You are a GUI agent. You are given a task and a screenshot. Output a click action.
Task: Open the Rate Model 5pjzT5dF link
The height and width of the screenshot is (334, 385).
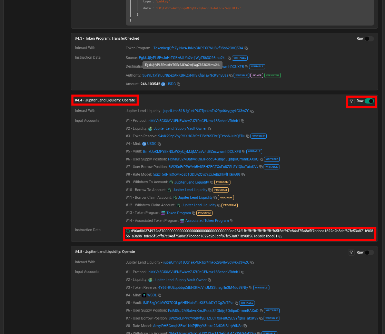196,174
